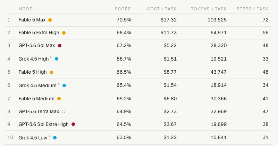Click the crimson dot beside GPT-5.6 Sol Max

[60, 46]
